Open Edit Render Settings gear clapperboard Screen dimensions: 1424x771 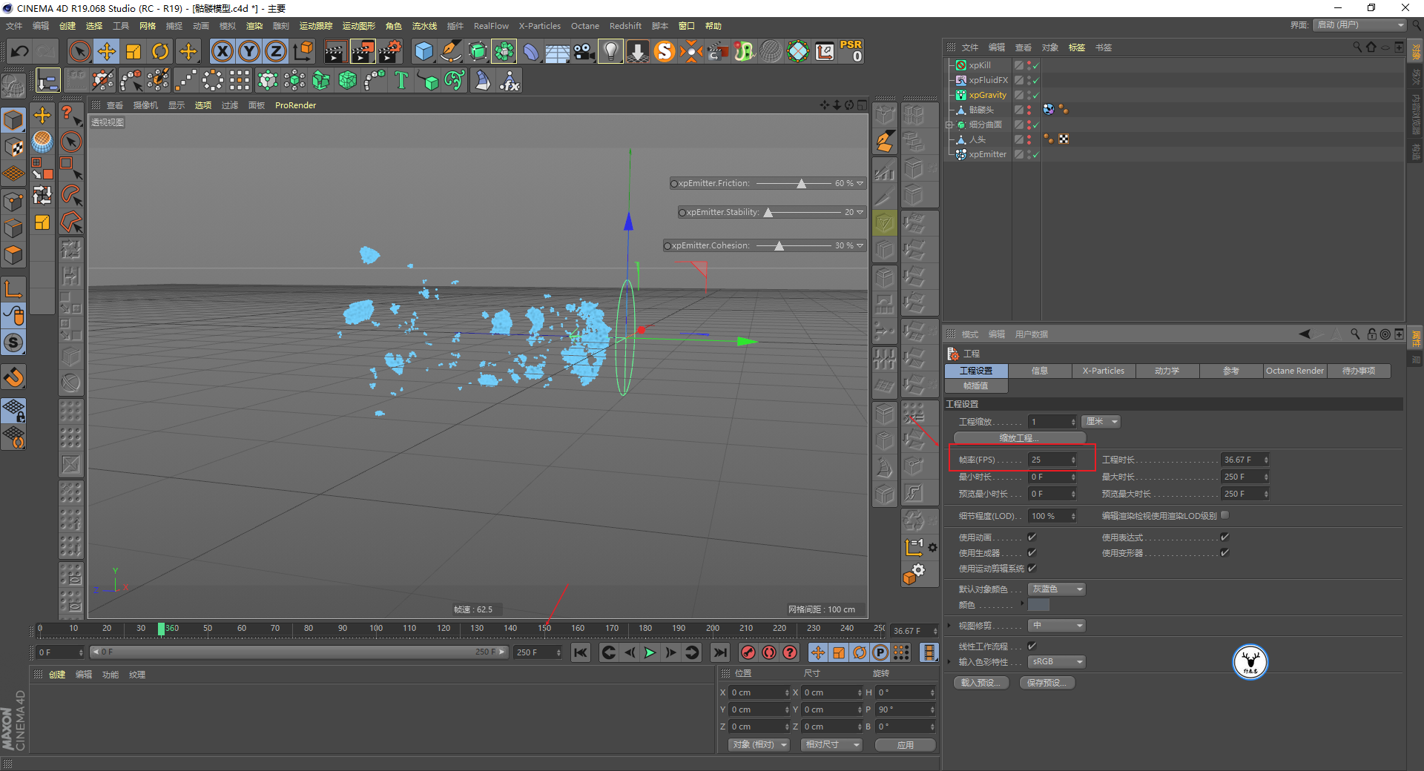point(390,51)
